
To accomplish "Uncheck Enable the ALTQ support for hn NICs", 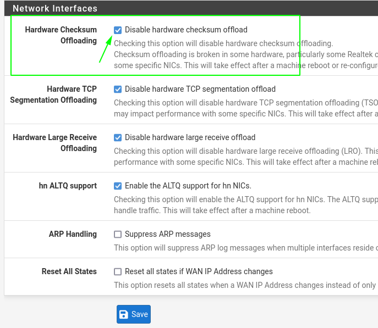I will pos(118,186).
